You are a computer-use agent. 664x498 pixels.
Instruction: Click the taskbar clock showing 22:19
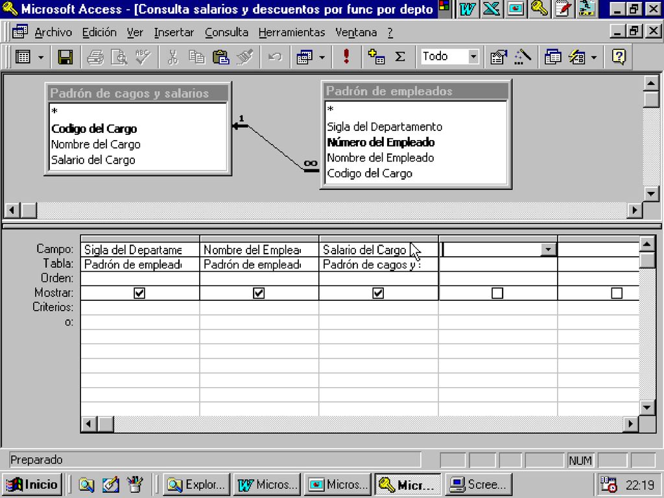pyautogui.click(x=640, y=485)
